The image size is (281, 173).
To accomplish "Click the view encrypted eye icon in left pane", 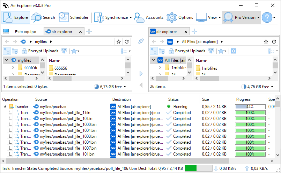I will coord(64,51).
